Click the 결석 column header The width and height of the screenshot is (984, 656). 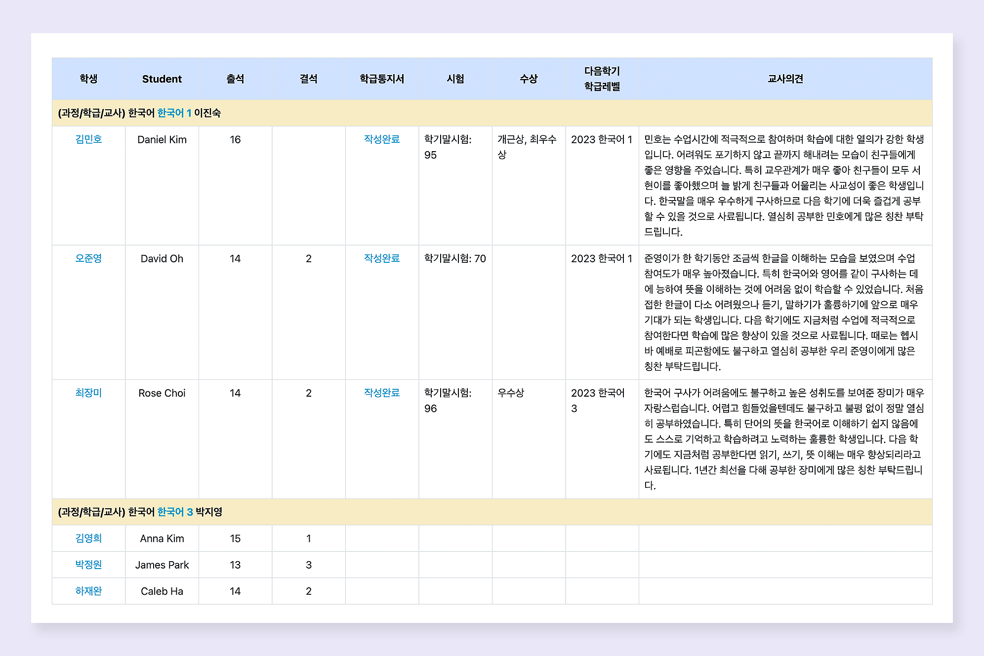(308, 79)
